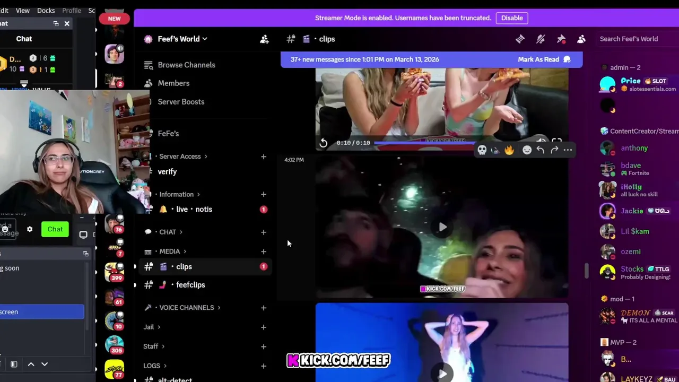
Task: Collapse the Server Access category
Action: pos(183,157)
